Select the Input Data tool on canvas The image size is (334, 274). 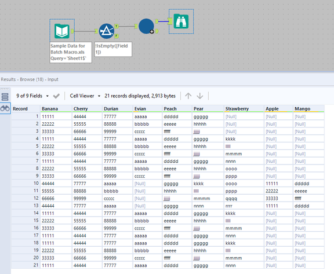coord(62,31)
